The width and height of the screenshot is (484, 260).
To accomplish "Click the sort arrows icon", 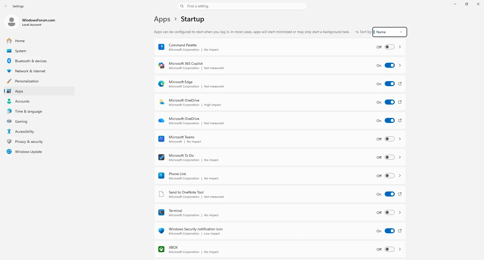I will [x=357, y=32].
